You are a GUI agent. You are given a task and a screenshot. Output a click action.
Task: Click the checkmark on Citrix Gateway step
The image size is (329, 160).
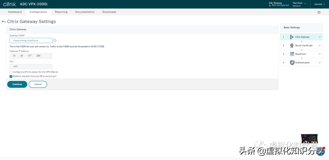point(320,37)
